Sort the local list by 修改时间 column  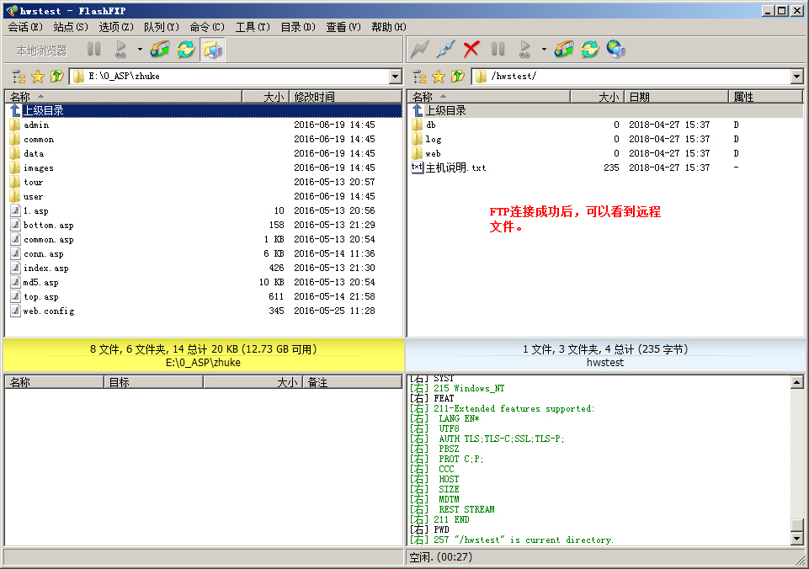pyautogui.click(x=345, y=97)
